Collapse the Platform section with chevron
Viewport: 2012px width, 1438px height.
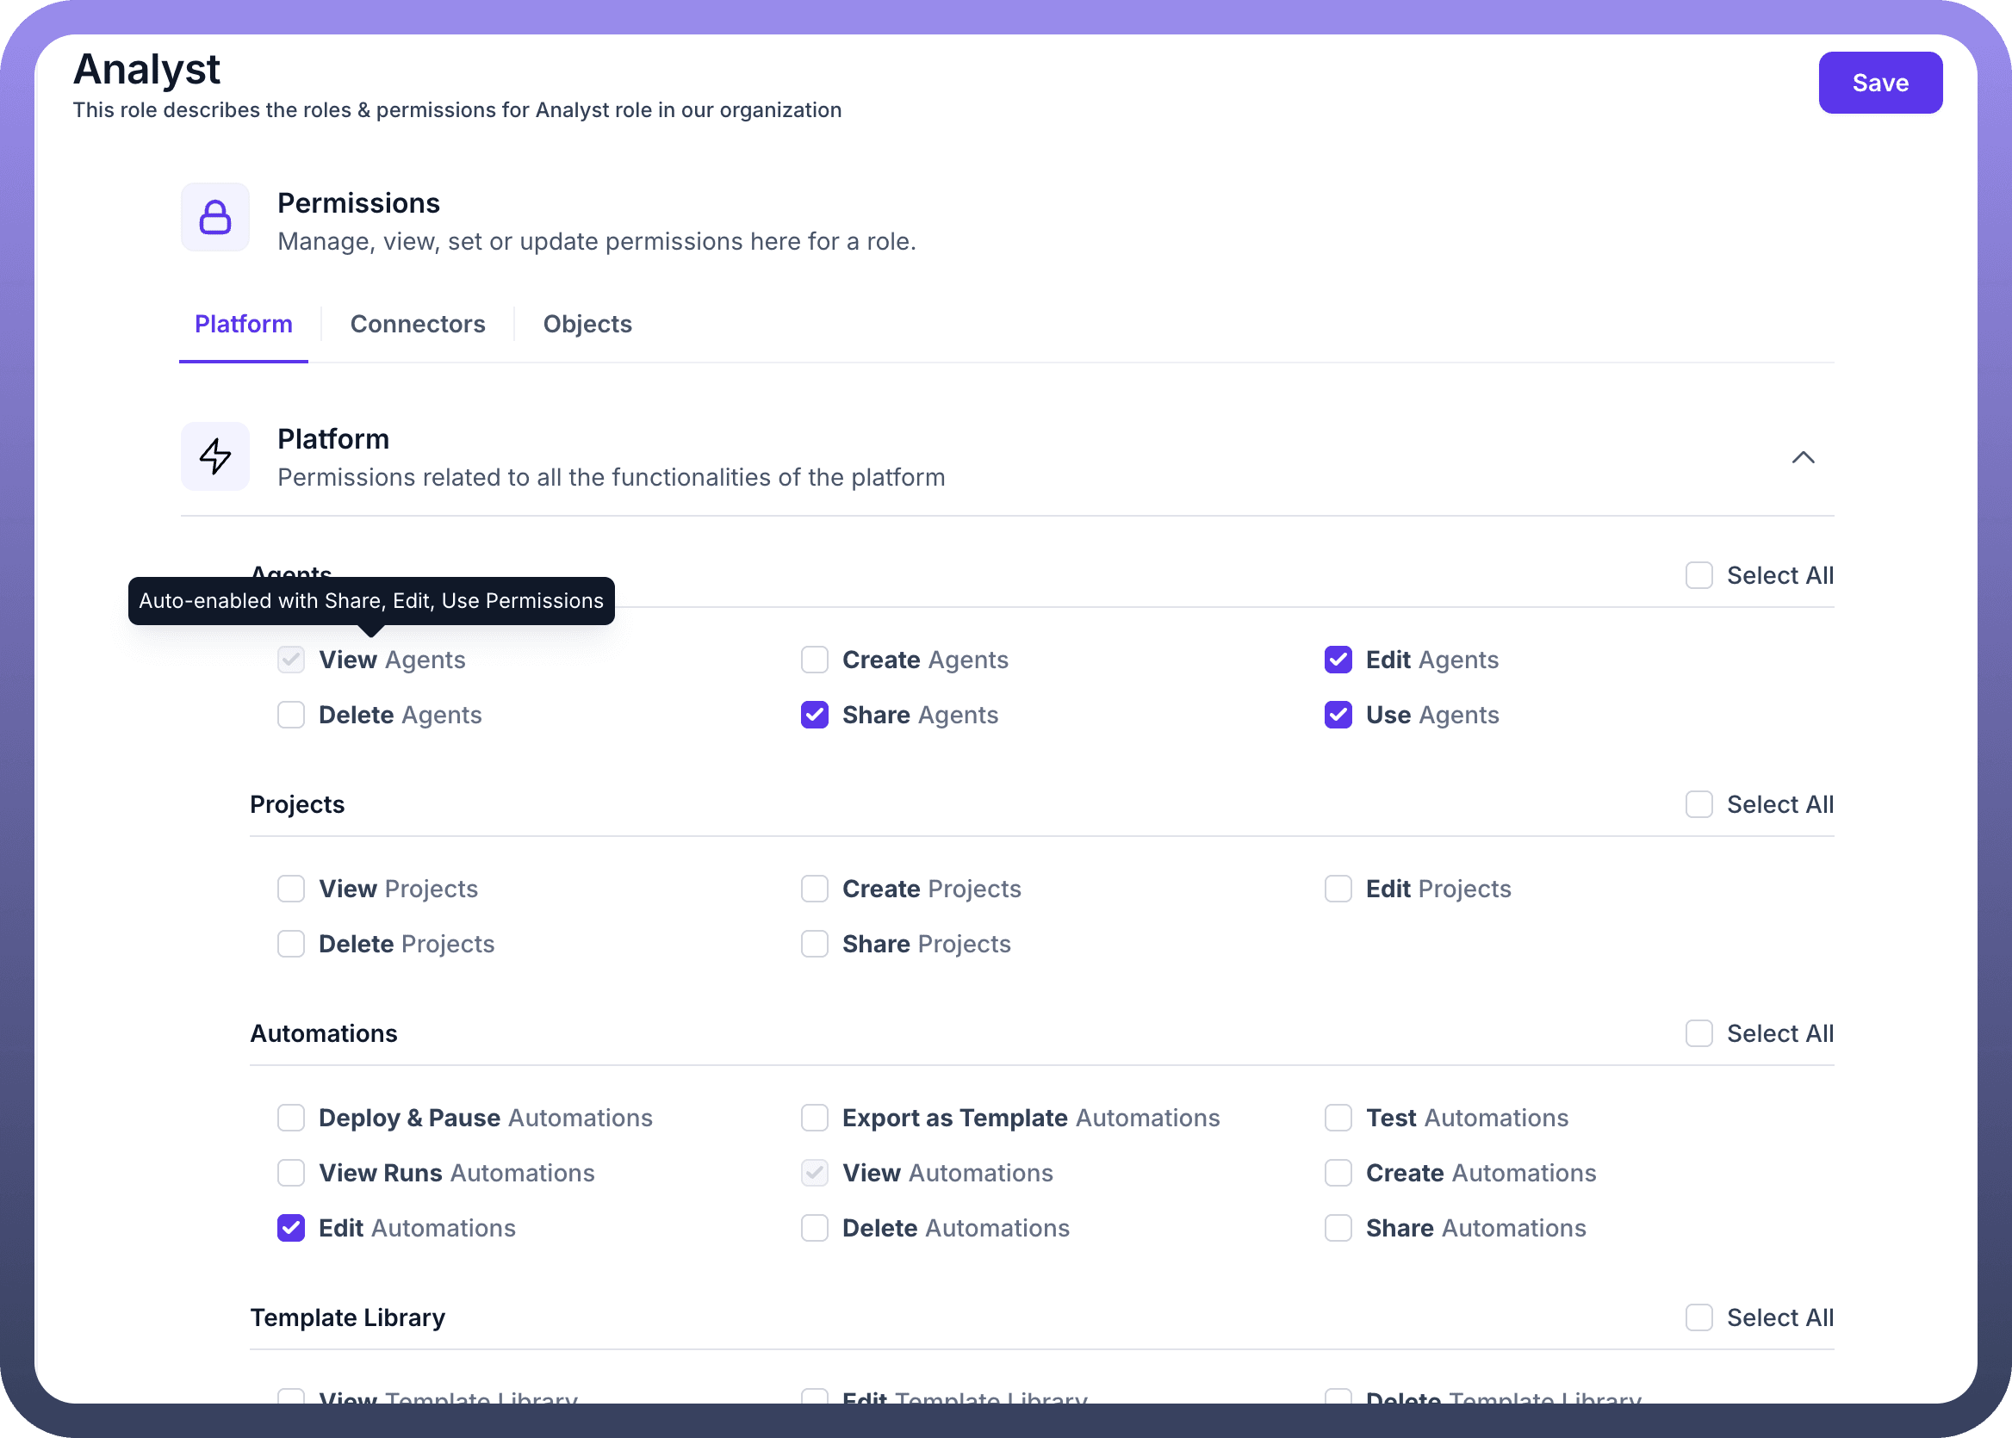point(1802,457)
